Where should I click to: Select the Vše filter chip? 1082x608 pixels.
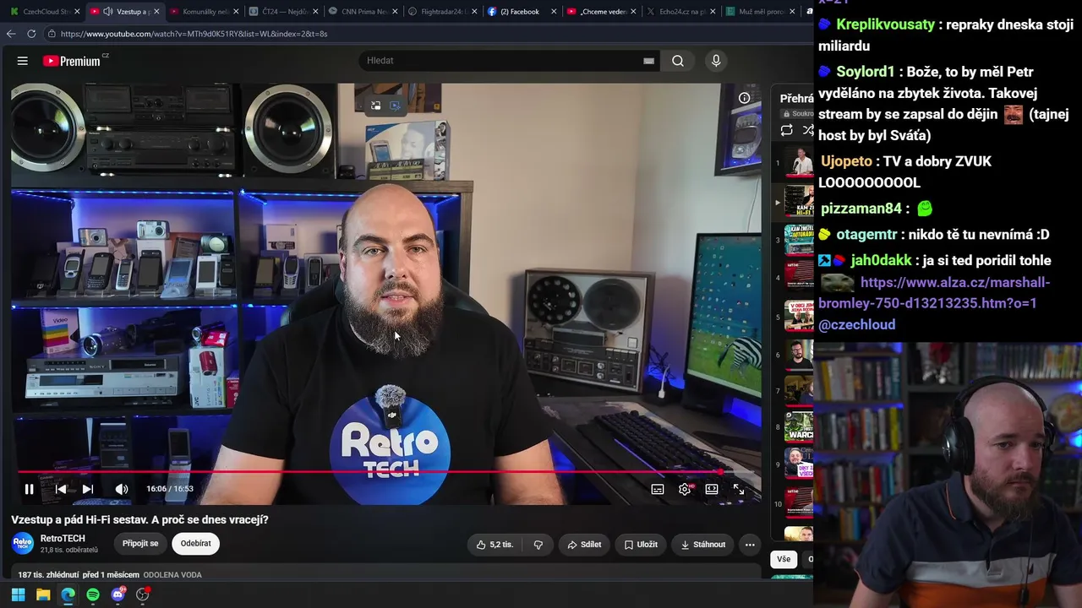tap(784, 559)
